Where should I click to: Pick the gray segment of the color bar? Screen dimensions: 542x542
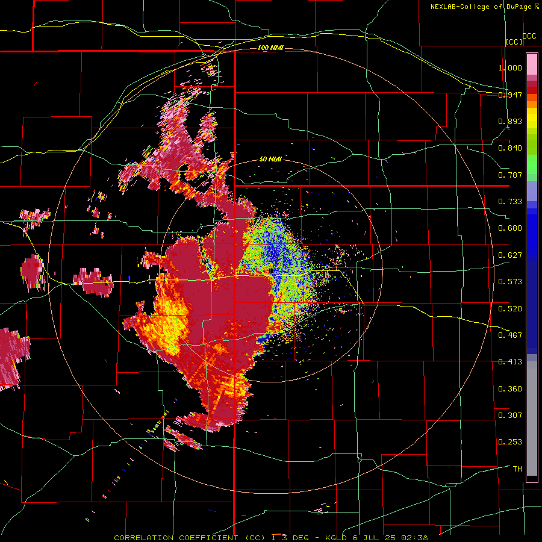(x=532, y=419)
